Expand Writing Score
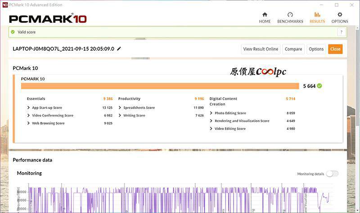This screenshot has width=360, height=213. [120, 115]
